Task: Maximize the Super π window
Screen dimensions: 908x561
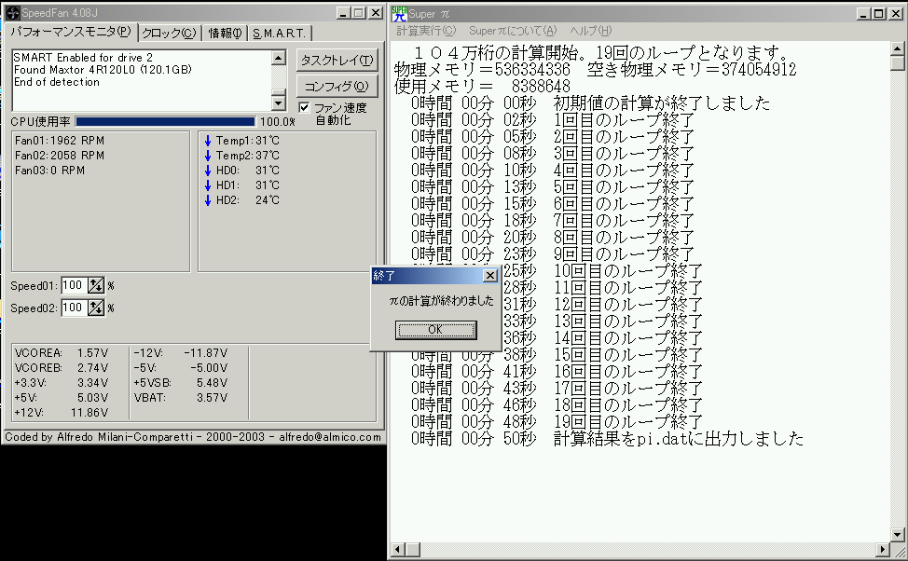Action: pos(879,13)
